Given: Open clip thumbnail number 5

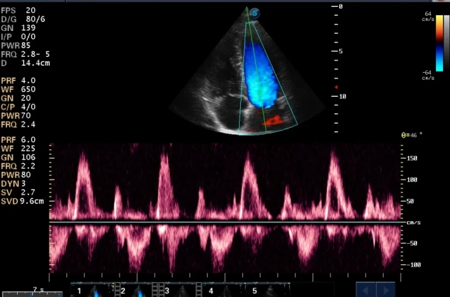Looking at the screenshot, I should click(x=267, y=291).
